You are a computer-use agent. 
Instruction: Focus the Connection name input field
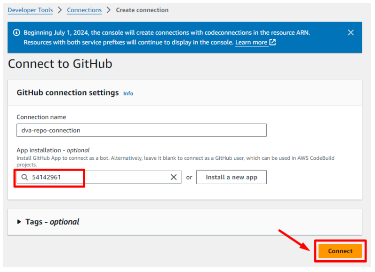pos(142,130)
